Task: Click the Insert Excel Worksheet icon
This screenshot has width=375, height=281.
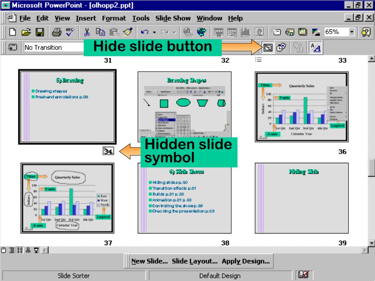Action: click(x=232, y=32)
